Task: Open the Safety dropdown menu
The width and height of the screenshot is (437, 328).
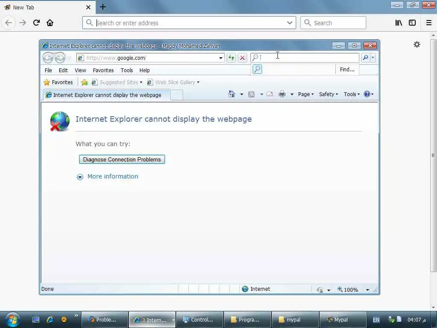Action: point(328,94)
